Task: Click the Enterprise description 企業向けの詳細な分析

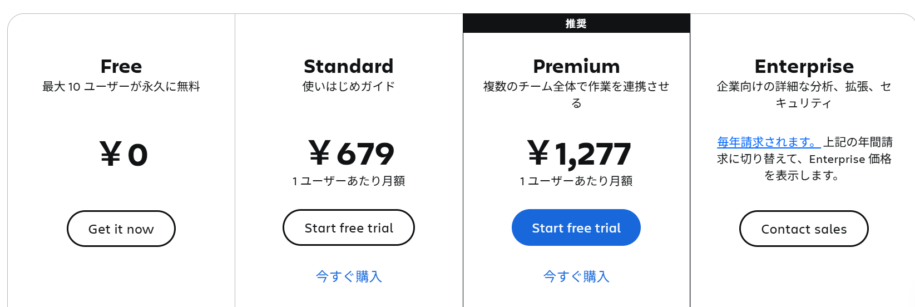Action: point(804,87)
